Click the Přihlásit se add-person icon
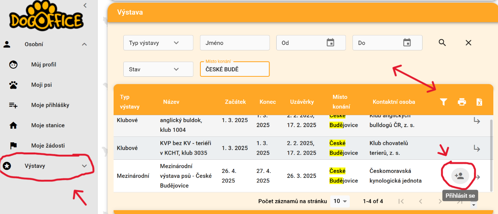The height and width of the screenshot is (214, 498). (x=460, y=176)
